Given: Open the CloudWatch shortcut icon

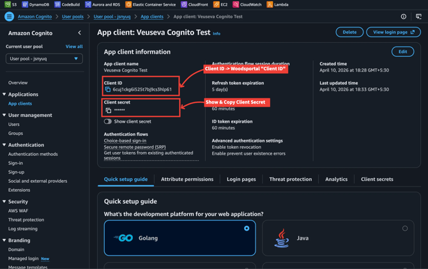Looking at the screenshot, I should 236,4.
